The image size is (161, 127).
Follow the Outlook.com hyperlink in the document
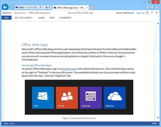pyautogui.click(x=69, y=69)
